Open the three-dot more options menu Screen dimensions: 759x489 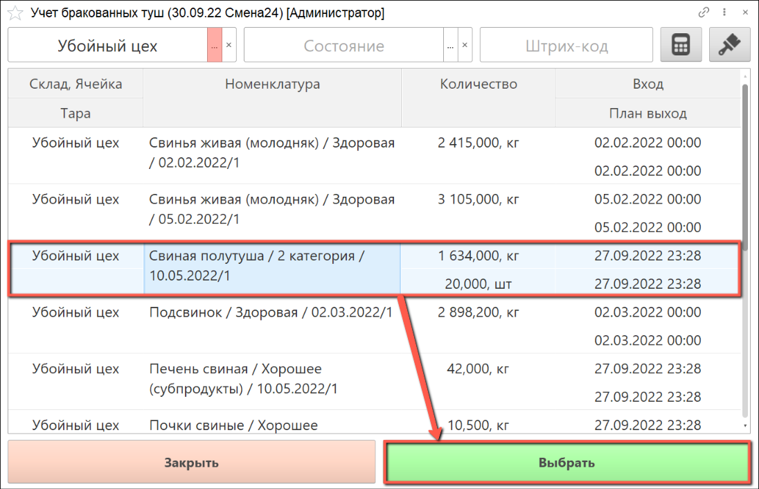724,12
